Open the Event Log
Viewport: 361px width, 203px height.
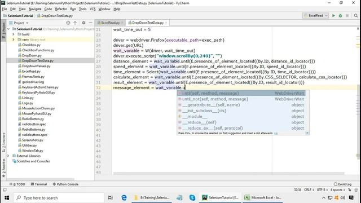pyautogui.click(x=342, y=184)
